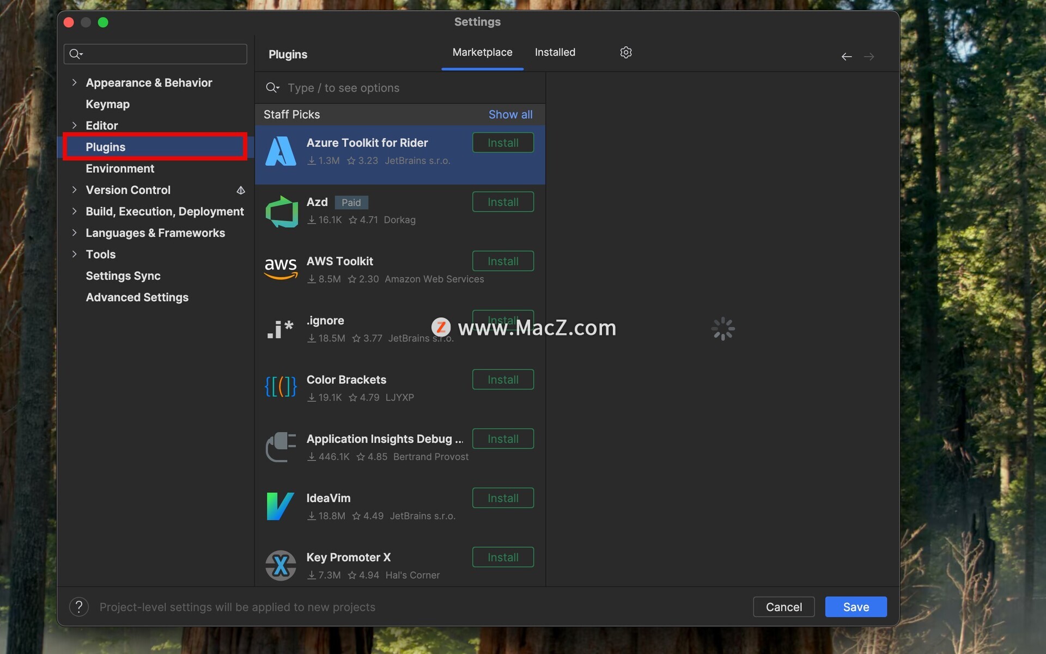Switch to the Marketplace tab
Screen dimensions: 1046x654
tap(482, 52)
